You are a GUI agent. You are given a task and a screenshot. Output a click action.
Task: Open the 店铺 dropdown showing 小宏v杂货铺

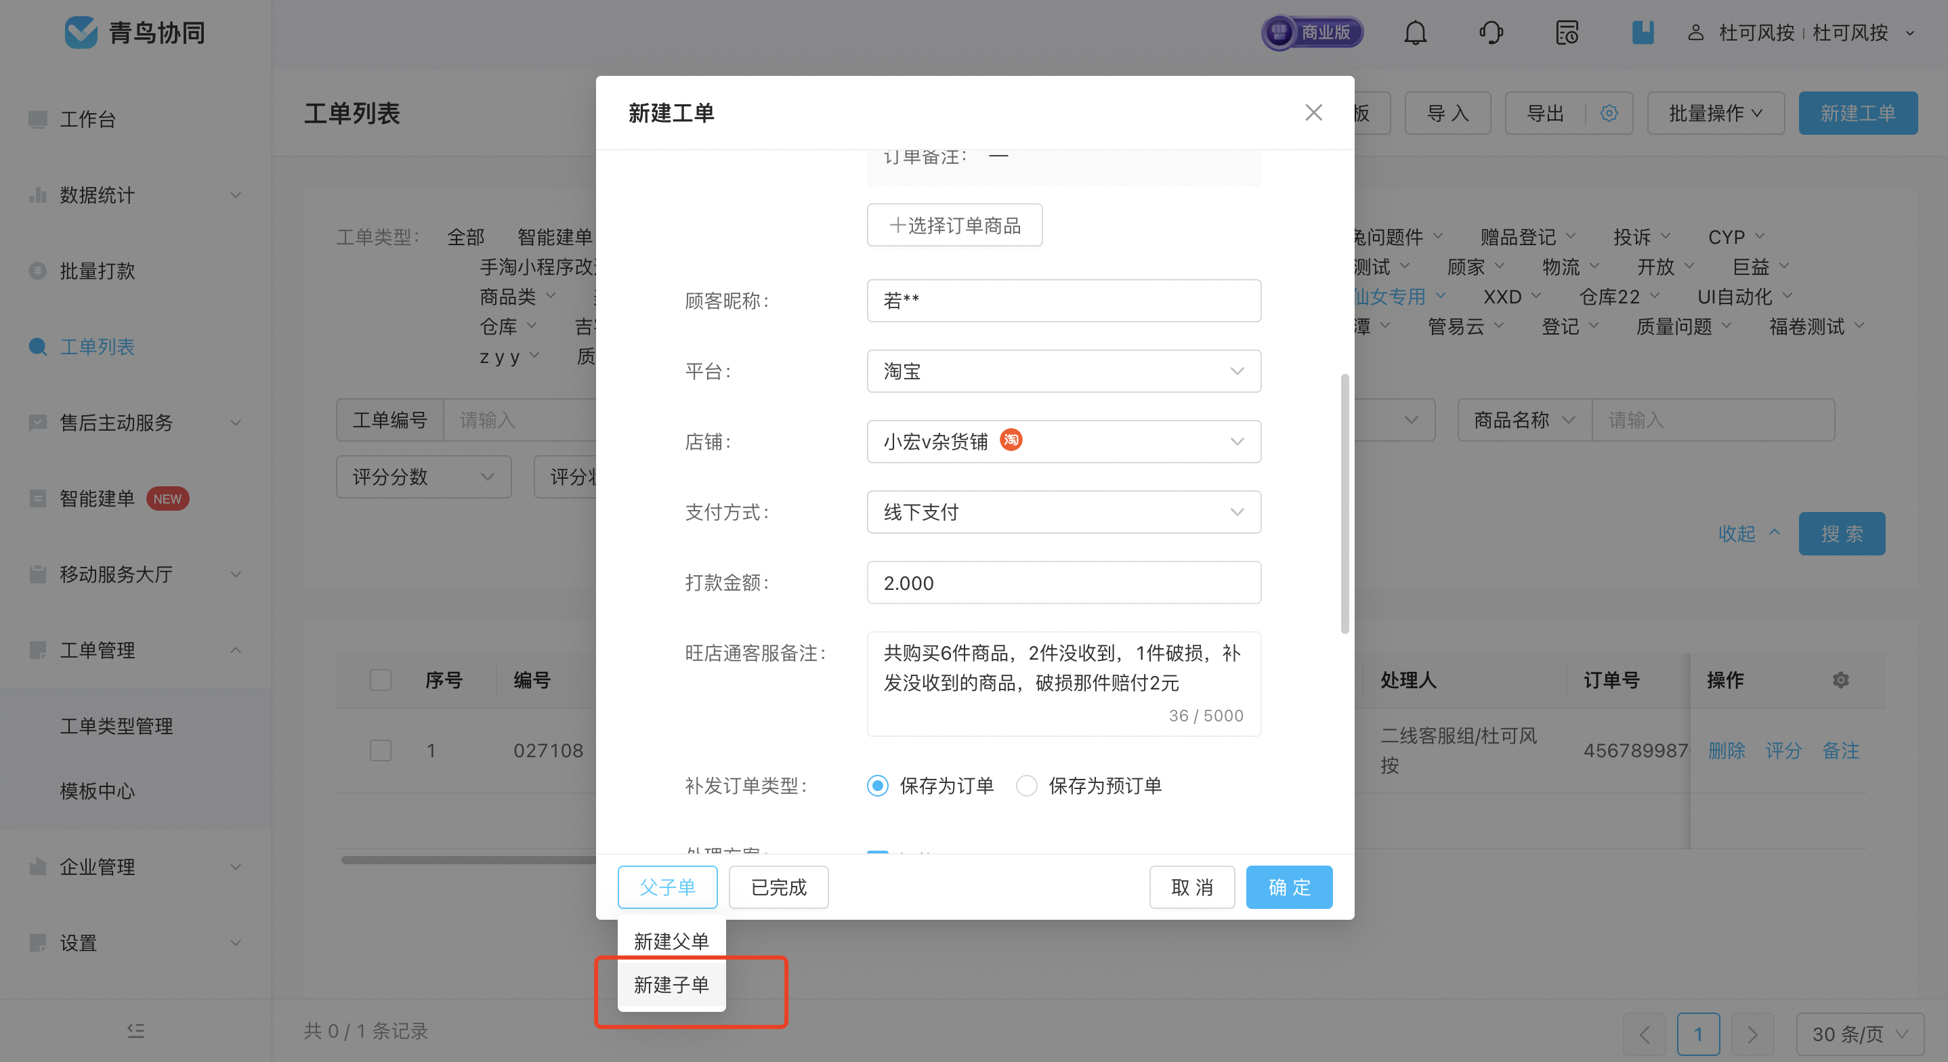point(1063,442)
